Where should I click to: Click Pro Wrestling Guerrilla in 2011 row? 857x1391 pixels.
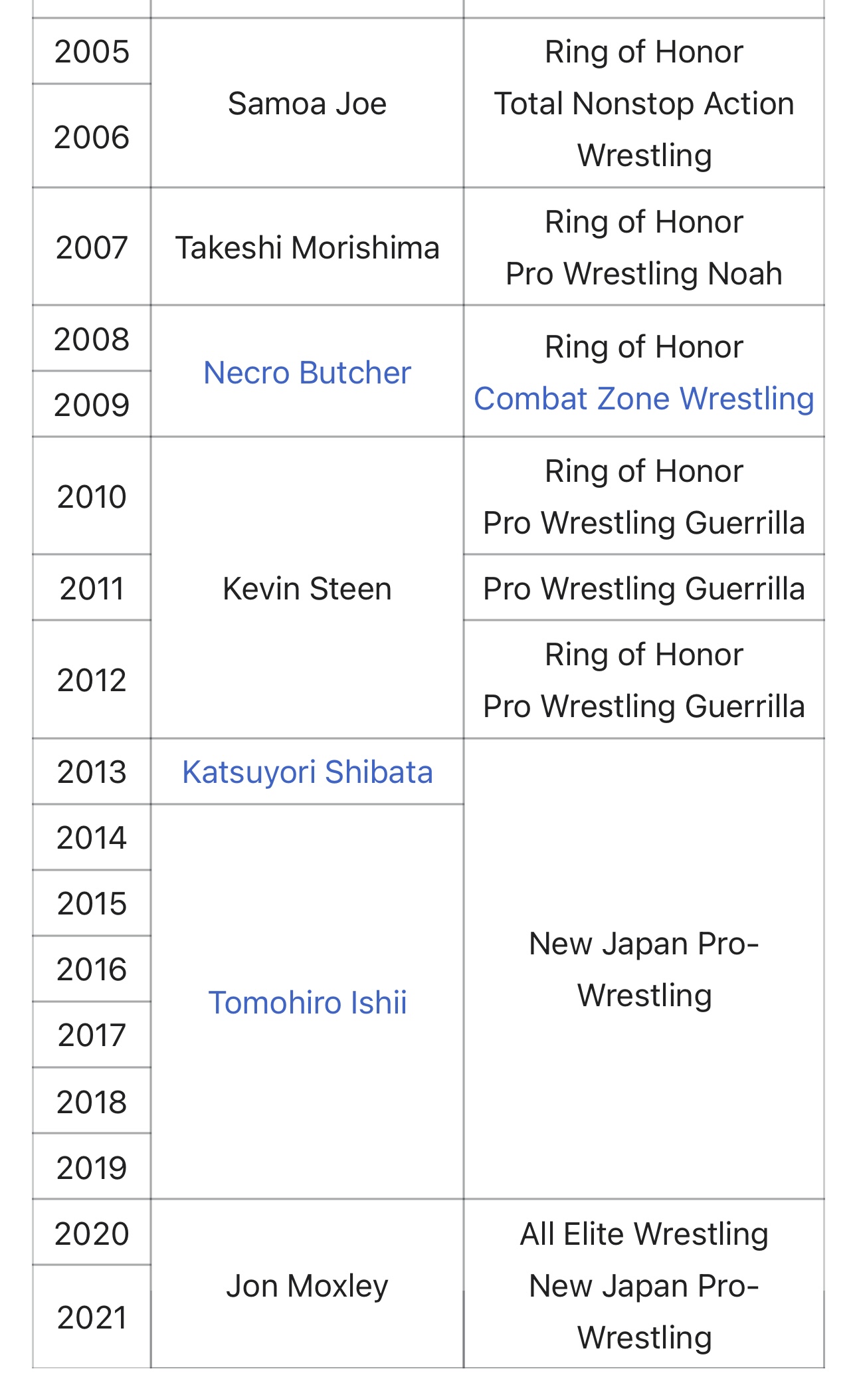coord(644,588)
